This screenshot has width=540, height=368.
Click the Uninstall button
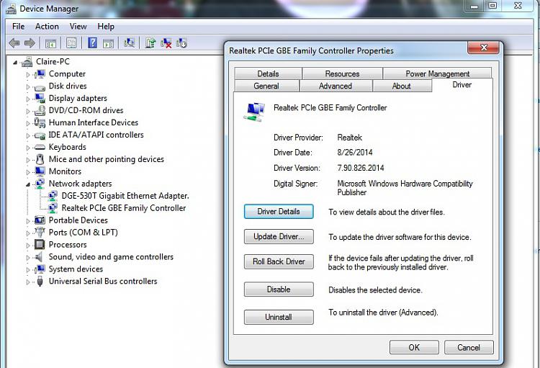[x=279, y=317]
